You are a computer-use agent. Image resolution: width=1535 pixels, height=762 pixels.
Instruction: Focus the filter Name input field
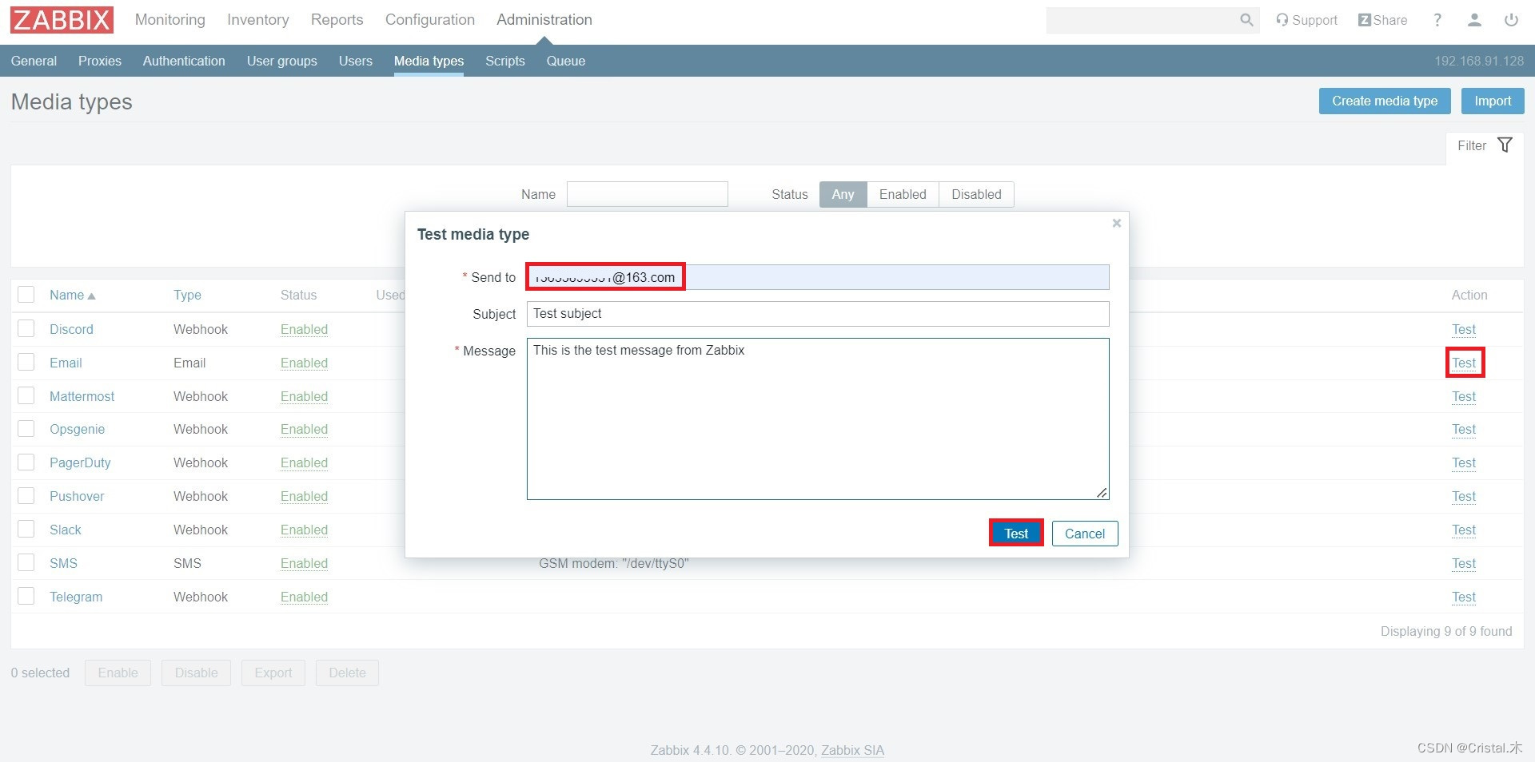click(x=647, y=194)
